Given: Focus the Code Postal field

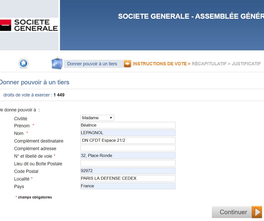Looking at the screenshot, I should [x=128, y=171].
